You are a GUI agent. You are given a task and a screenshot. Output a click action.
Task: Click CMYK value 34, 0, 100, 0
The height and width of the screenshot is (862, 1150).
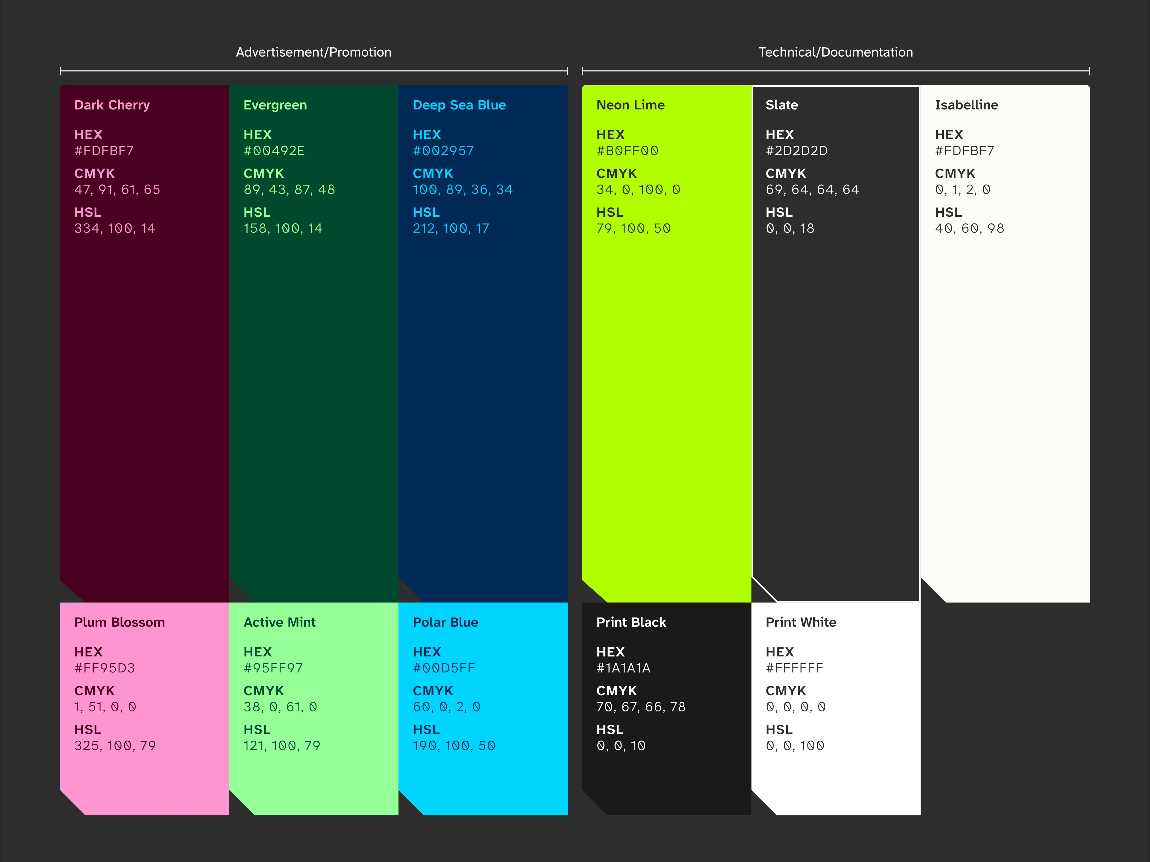click(638, 190)
